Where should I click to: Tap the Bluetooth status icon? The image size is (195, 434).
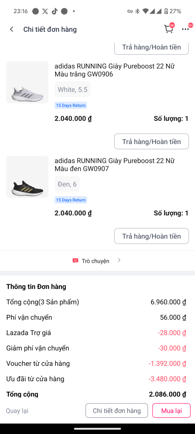click(x=137, y=11)
